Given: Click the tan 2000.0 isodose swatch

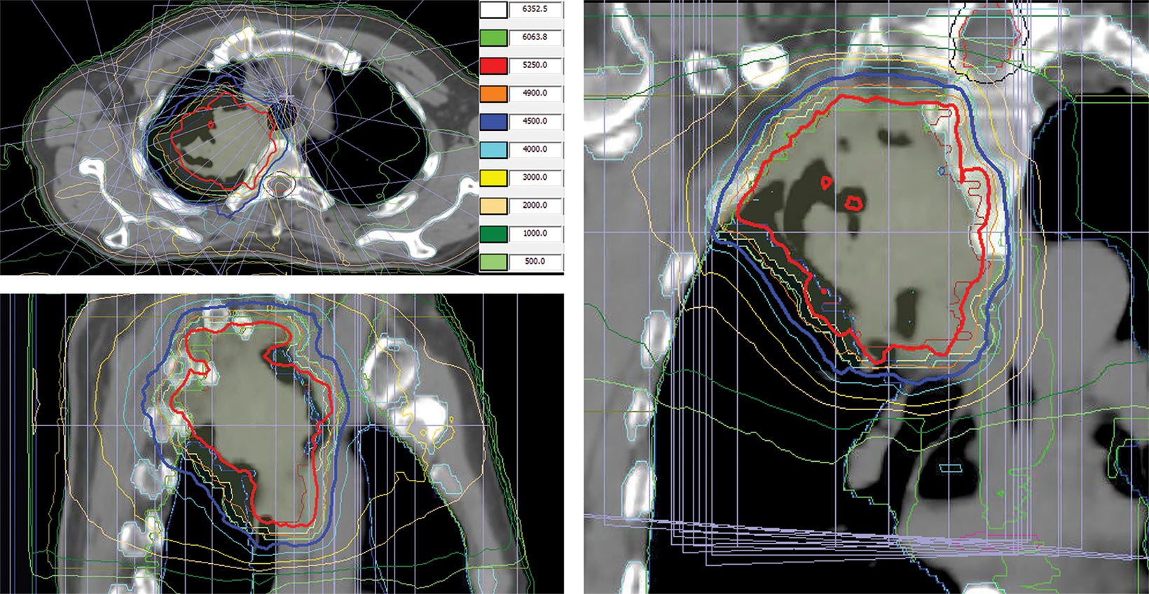Looking at the screenshot, I should click(x=493, y=205).
